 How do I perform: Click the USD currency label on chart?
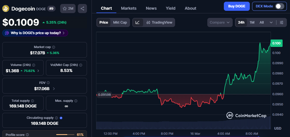pos(278,128)
